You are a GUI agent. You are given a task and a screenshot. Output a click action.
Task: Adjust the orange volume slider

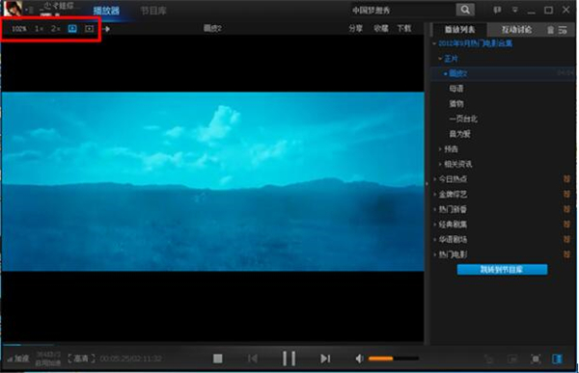(394, 359)
